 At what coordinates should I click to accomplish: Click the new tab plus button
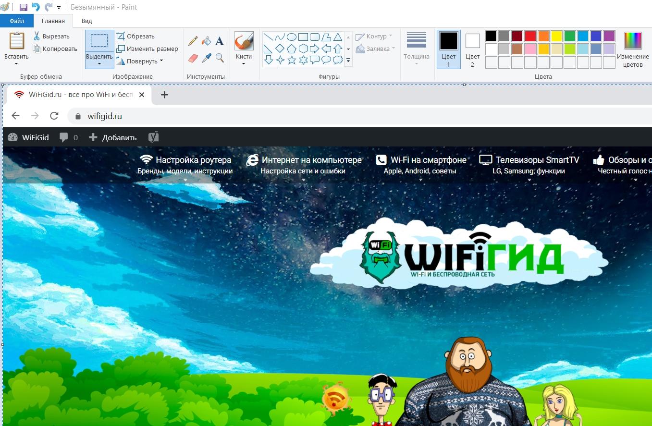164,95
